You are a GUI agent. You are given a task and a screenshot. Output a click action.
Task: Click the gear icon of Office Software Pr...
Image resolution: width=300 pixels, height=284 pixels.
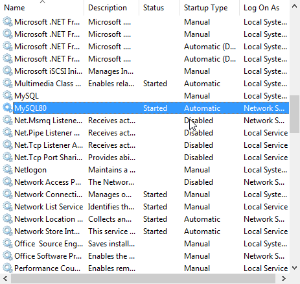[x=8, y=256]
